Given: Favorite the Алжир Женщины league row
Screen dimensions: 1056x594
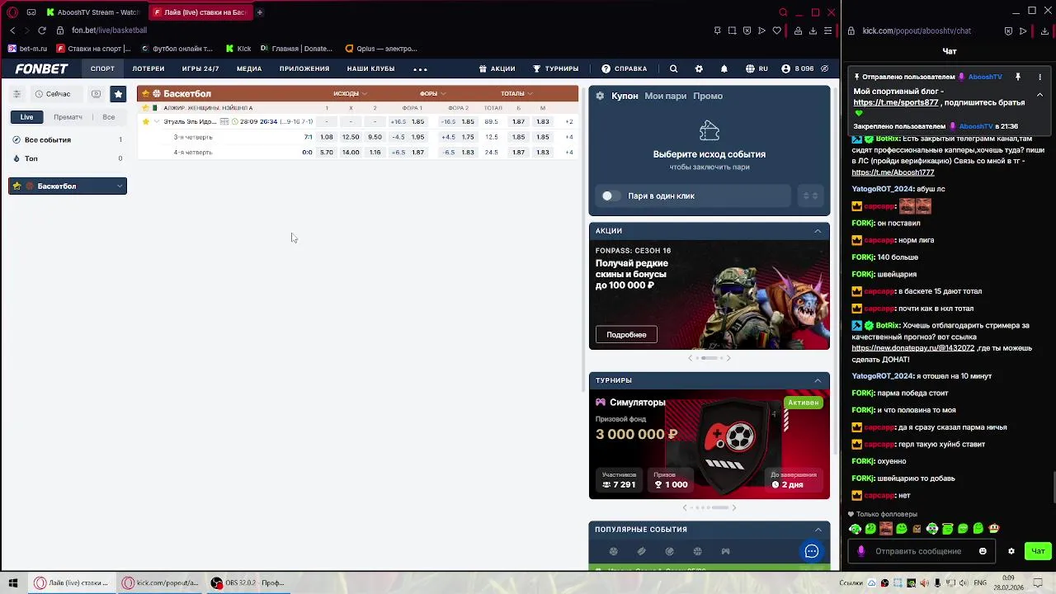Looking at the screenshot, I should point(146,108).
